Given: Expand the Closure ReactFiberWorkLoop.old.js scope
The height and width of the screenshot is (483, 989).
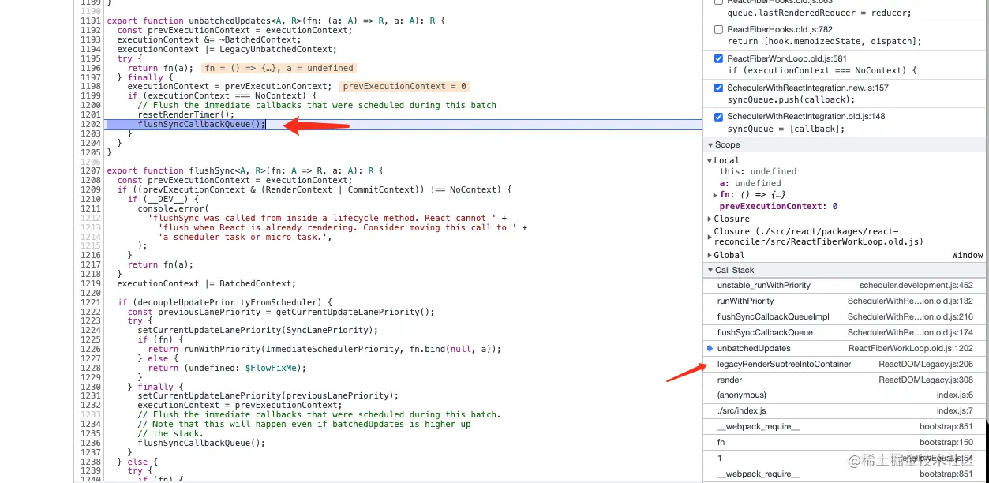Looking at the screenshot, I should tap(710, 236).
